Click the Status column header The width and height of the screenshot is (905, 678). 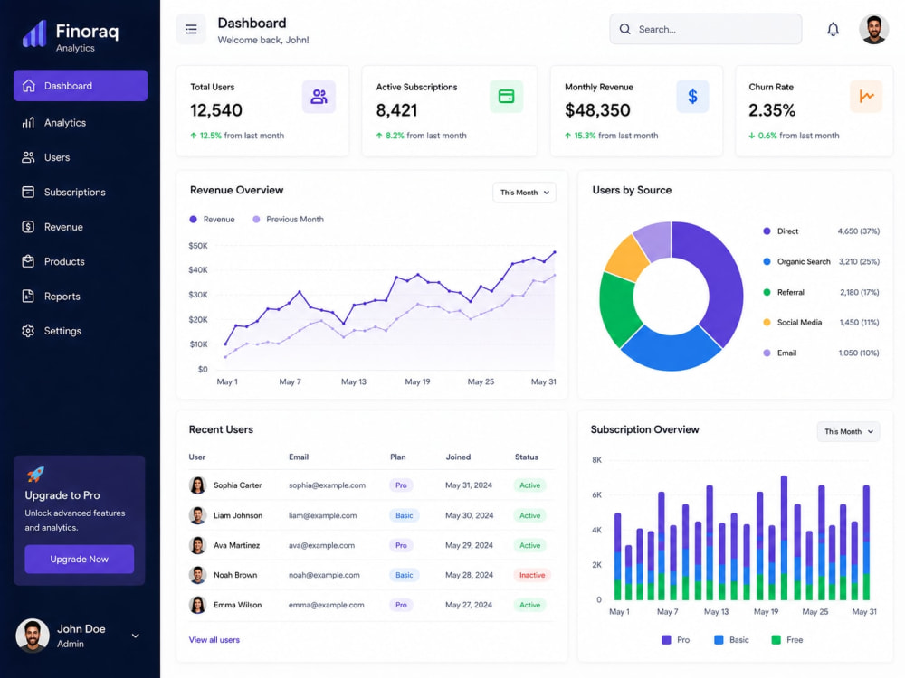527,457
